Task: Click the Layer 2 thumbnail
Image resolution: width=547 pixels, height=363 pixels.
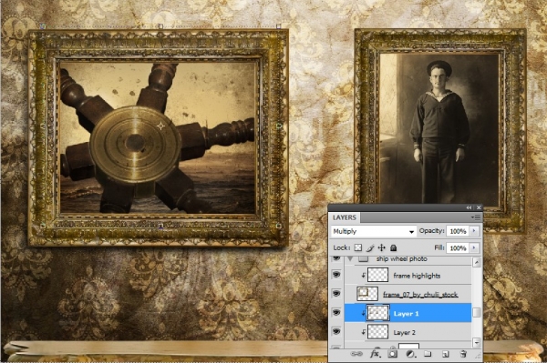Action: pos(377,331)
